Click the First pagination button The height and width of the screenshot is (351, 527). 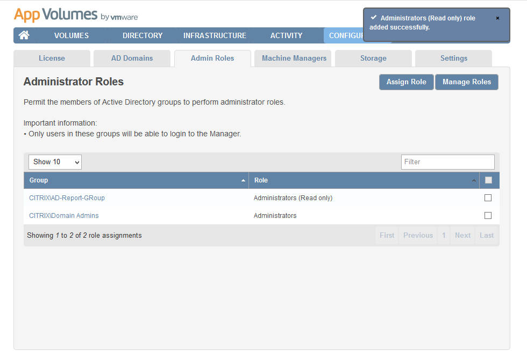pyautogui.click(x=387, y=235)
